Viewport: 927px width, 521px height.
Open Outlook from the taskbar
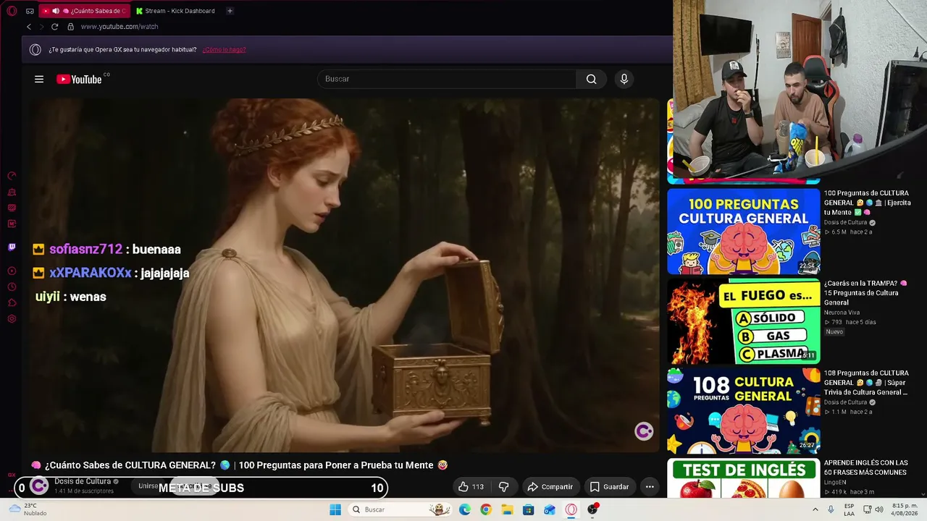pos(550,509)
